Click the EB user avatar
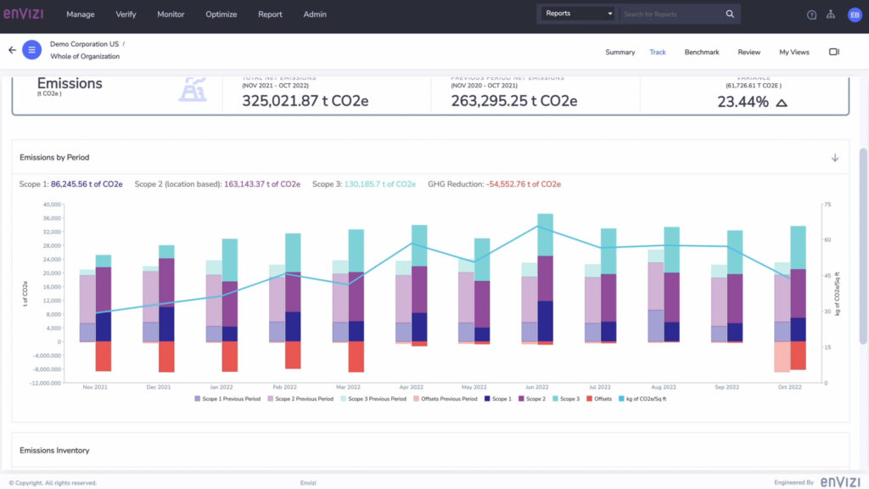The width and height of the screenshot is (869, 489). point(854,14)
